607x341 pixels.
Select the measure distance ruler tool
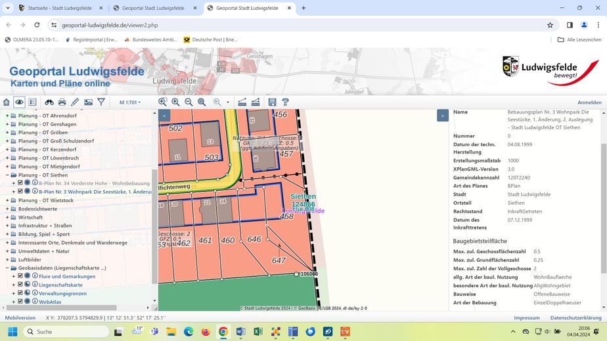pyautogui.click(x=242, y=102)
